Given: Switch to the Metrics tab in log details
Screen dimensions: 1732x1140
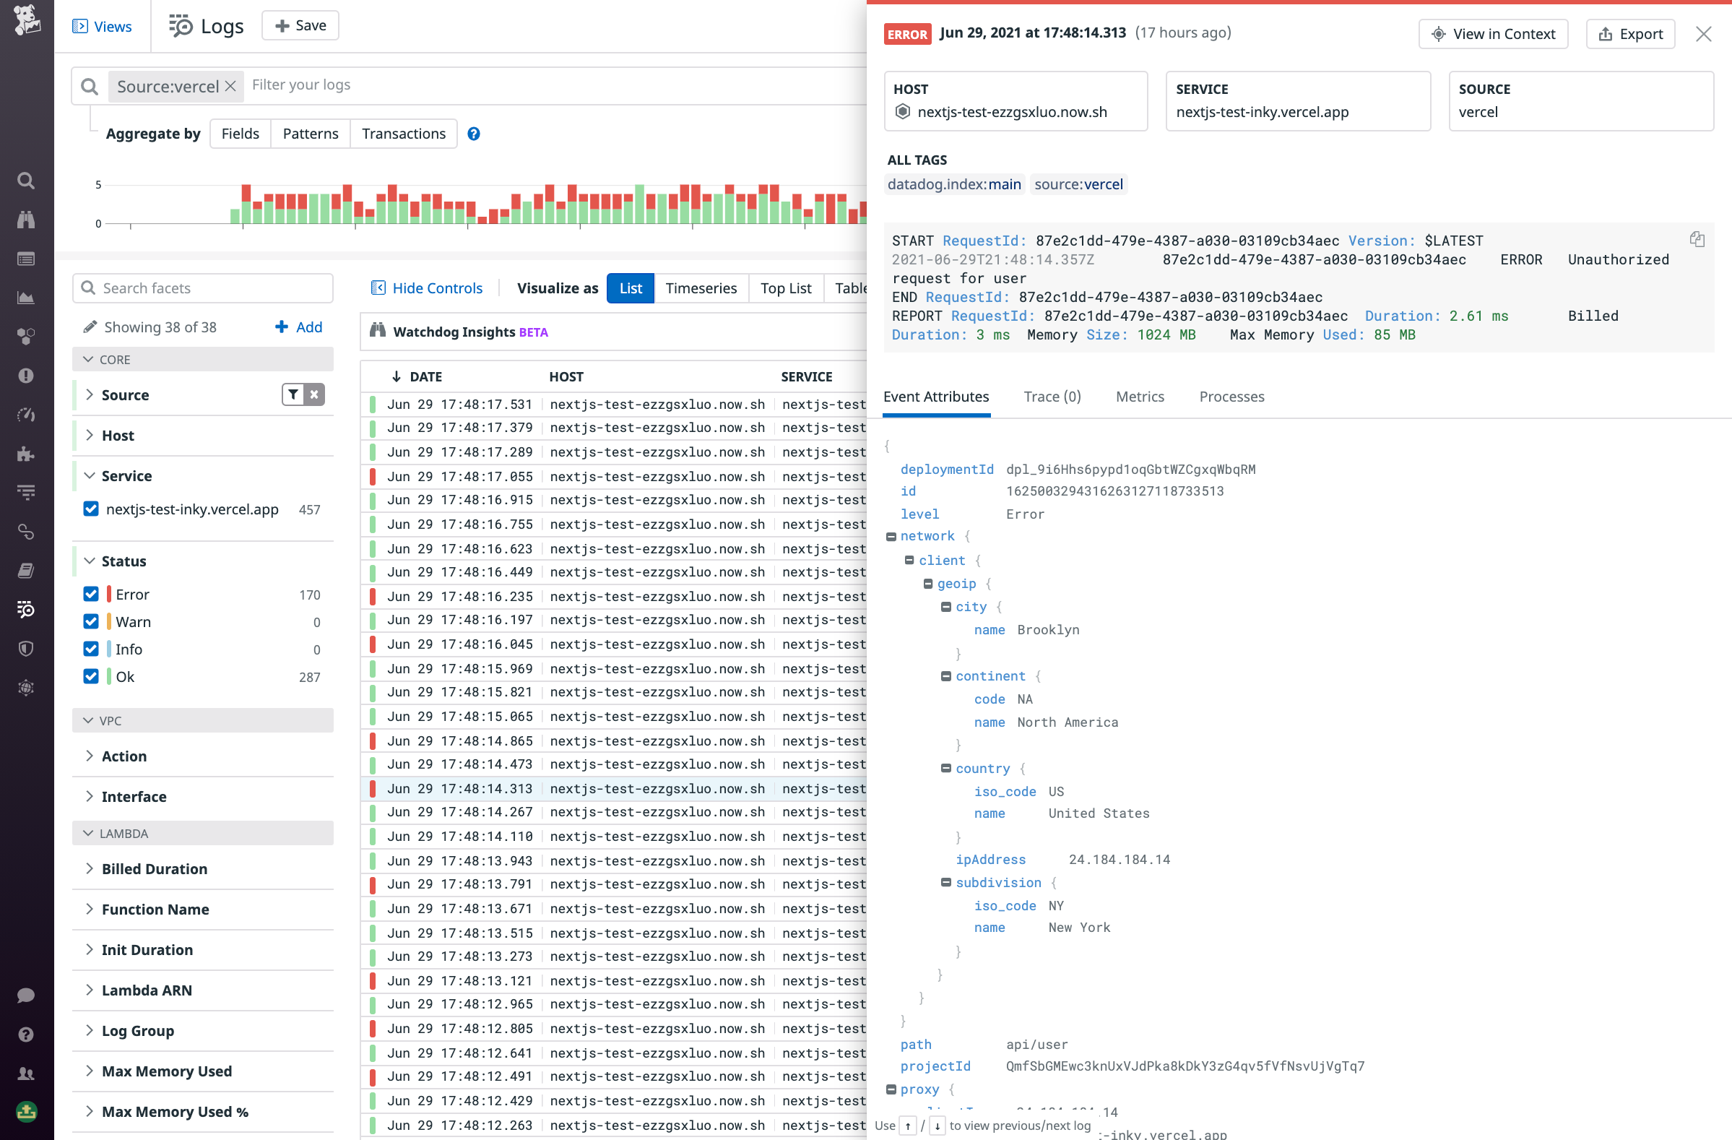Looking at the screenshot, I should pos(1139,397).
